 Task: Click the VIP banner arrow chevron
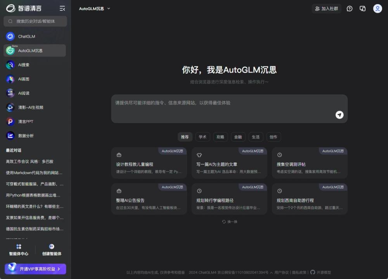pyautogui.click(x=59, y=269)
